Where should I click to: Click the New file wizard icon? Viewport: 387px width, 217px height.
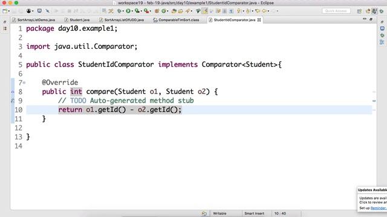[5, 11]
